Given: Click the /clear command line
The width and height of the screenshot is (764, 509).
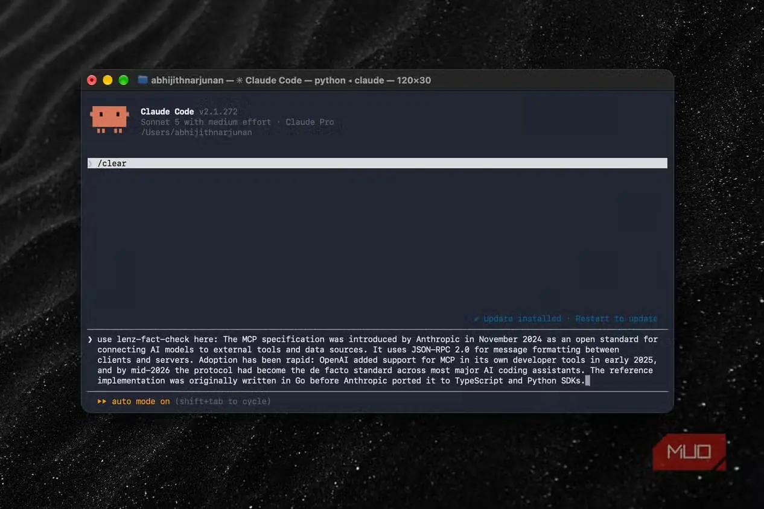Looking at the screenshot, I should pyautogui.click(x=377, y=163).
